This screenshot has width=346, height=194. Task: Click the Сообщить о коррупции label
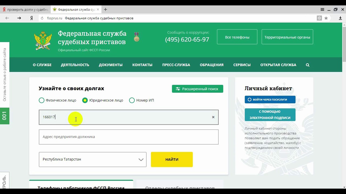pos(188,32)
